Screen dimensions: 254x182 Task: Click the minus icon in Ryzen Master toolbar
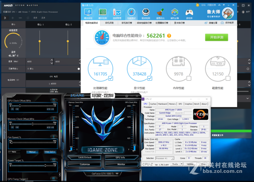[20, 18]
